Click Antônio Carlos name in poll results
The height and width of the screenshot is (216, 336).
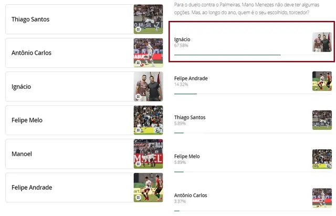pyautogui.click(x=191, y=195)
